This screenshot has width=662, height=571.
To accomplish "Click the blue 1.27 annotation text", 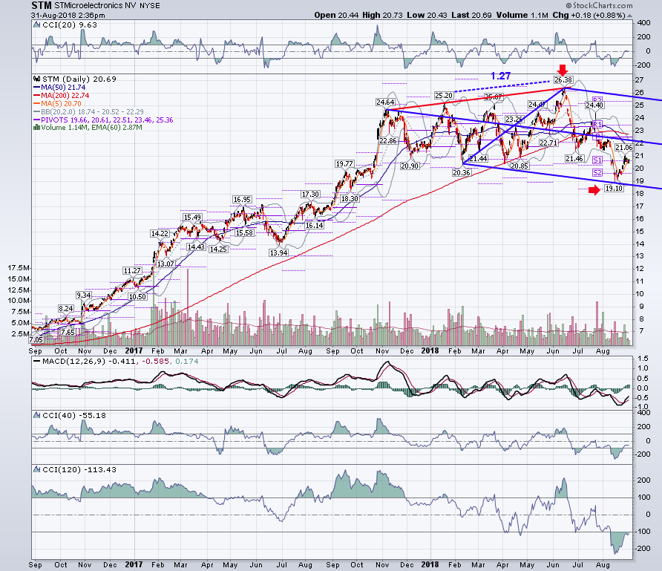I will (x=501, y=76).
